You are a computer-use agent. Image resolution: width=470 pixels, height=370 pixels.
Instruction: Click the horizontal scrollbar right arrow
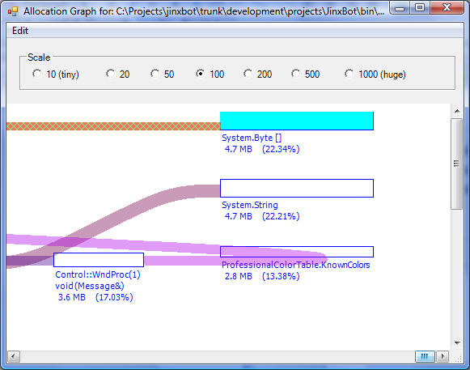(442, 356)
